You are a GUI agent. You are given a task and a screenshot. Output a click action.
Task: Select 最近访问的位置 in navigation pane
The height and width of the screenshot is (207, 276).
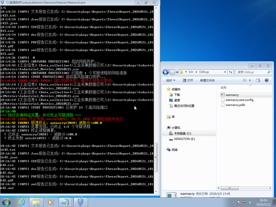[182, 106]
